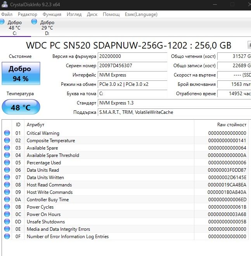Click the status orb for Available Spare row 03
The image size is (251, 256).
click(x=7, y=148)
